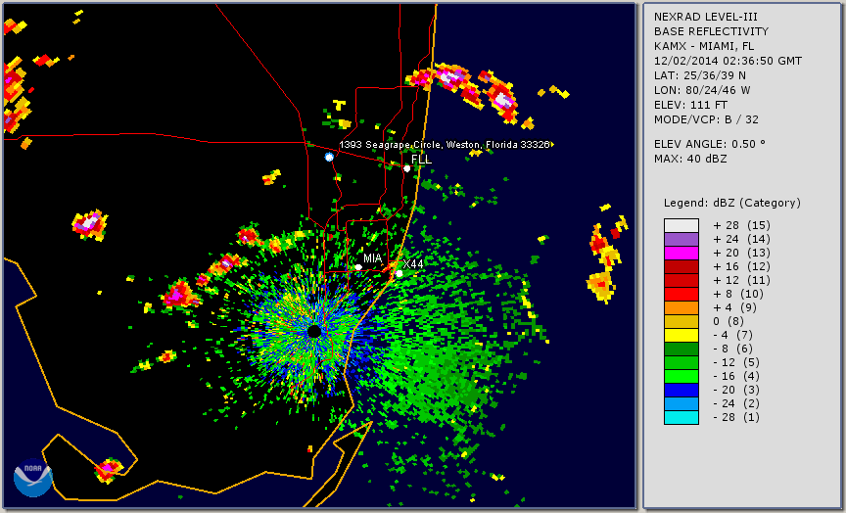Select the +4 (9) orange legend swatch
The width and height of the screenshot is (846, 513).
[681, 308]
